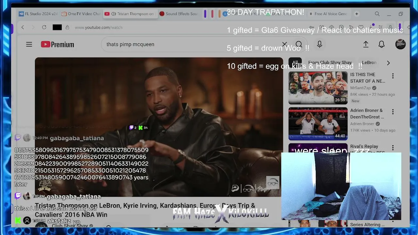Take a page snapshot with camera icon
Screen dimensions: 418x235
(331, 27)
